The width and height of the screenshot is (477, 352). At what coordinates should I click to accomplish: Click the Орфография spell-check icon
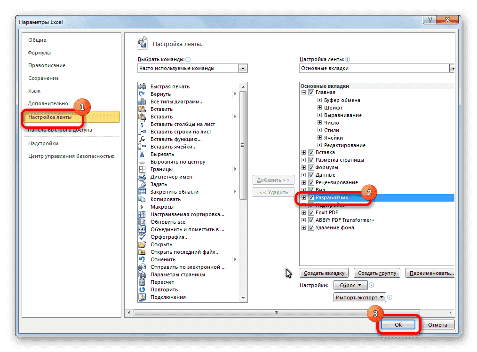tap(142, 236)
